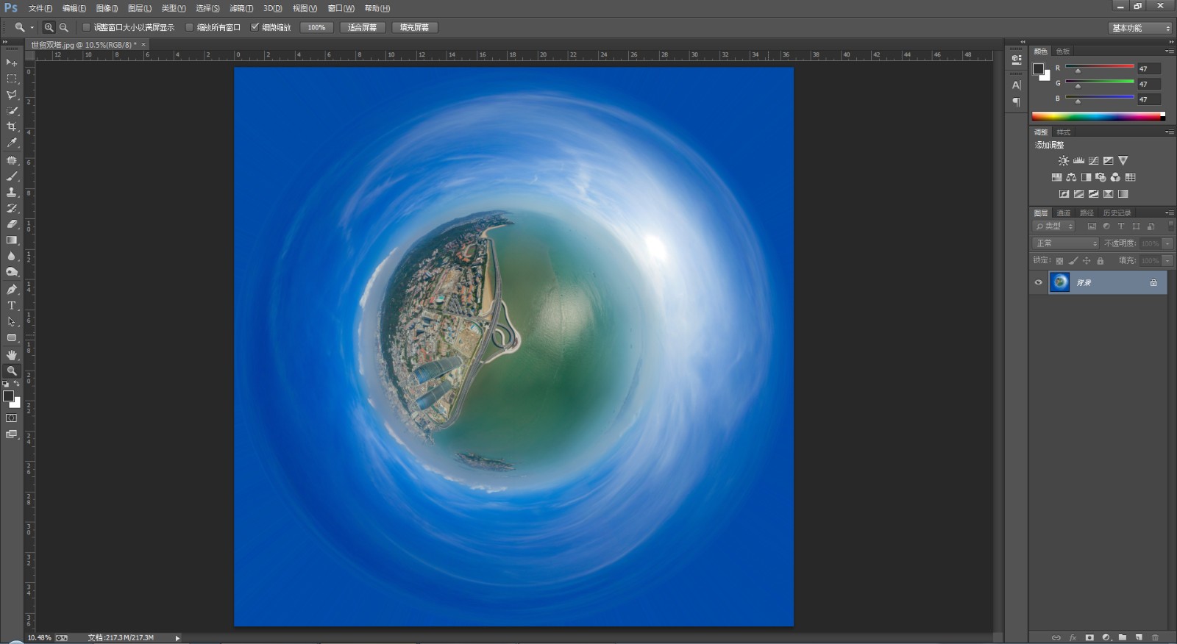Select the Hand tool
This screenshot has height=644, width=1177.
point(11,354)
